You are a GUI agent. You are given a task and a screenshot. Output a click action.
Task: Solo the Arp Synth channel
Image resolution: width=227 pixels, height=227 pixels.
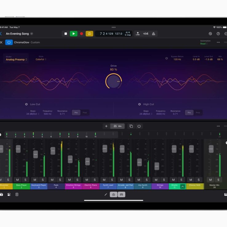click(147, 180)
